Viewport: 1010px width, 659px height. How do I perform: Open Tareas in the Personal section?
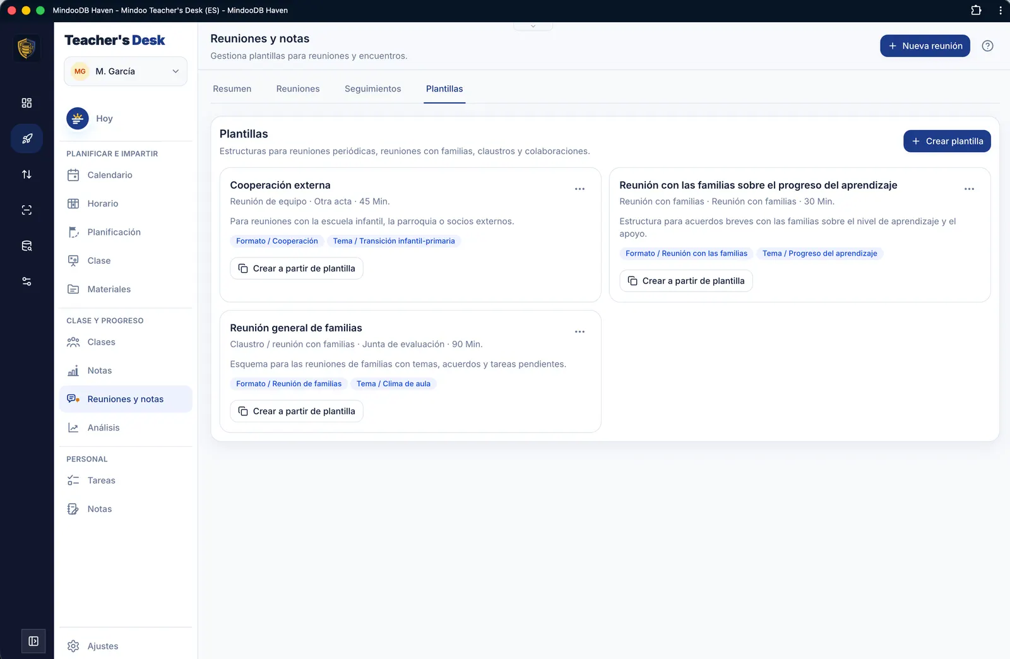pos(126,480)
